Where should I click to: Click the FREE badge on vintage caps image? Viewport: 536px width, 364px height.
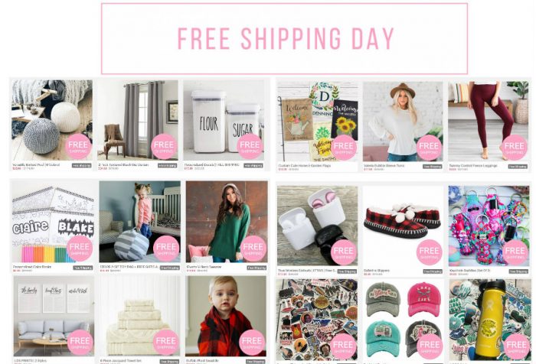click(430, 346)
